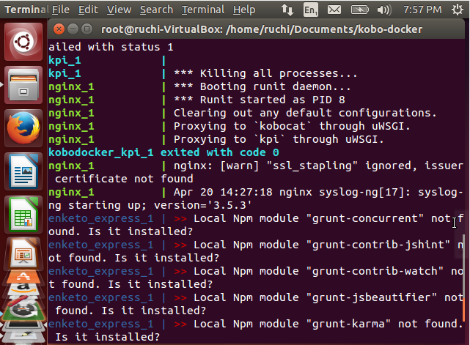
Task: Open the Edit menu
Action: [88, 10]
